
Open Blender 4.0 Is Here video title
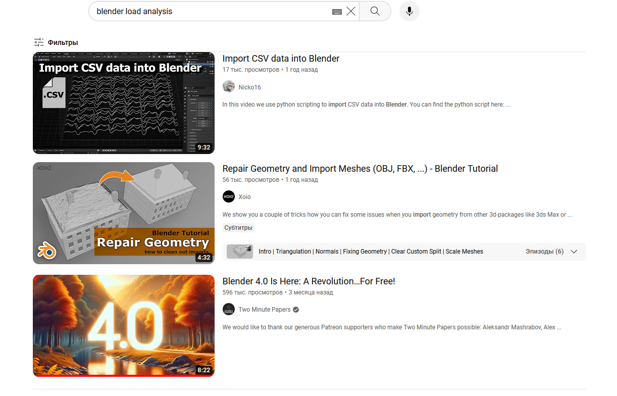pyautogui.click(x=308, y=281)
